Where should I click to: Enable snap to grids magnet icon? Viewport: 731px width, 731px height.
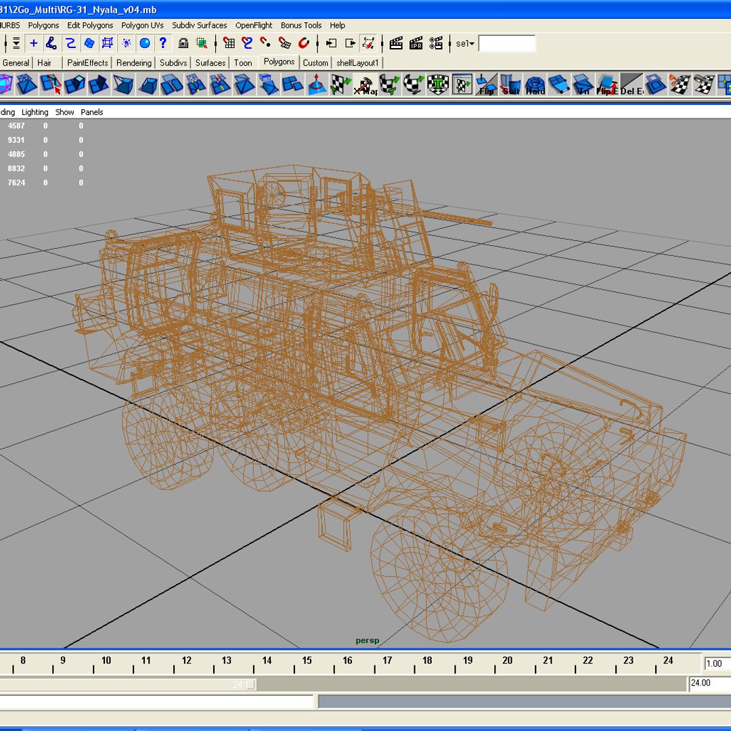pyautogui.click(x=229, y=43)
